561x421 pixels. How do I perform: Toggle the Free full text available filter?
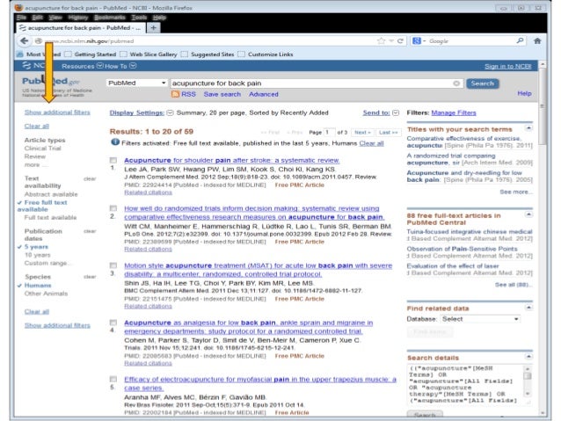[42, 206]
